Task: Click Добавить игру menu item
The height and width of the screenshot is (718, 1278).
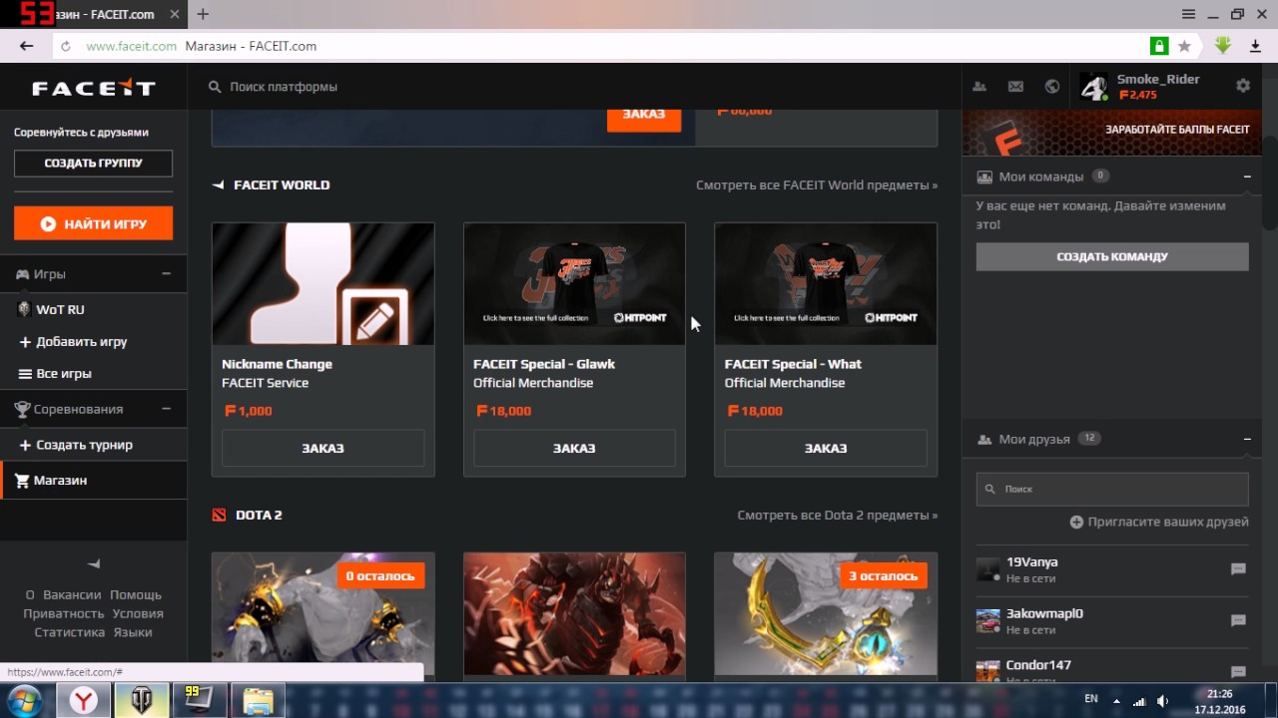Action: (82, 341)
